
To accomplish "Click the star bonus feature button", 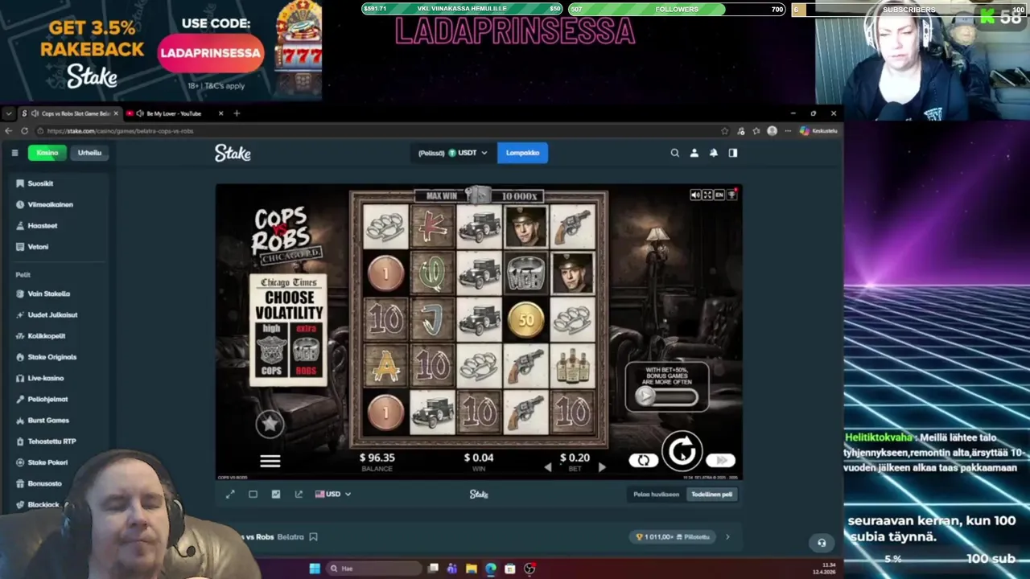I will click(x=270, y=423).
